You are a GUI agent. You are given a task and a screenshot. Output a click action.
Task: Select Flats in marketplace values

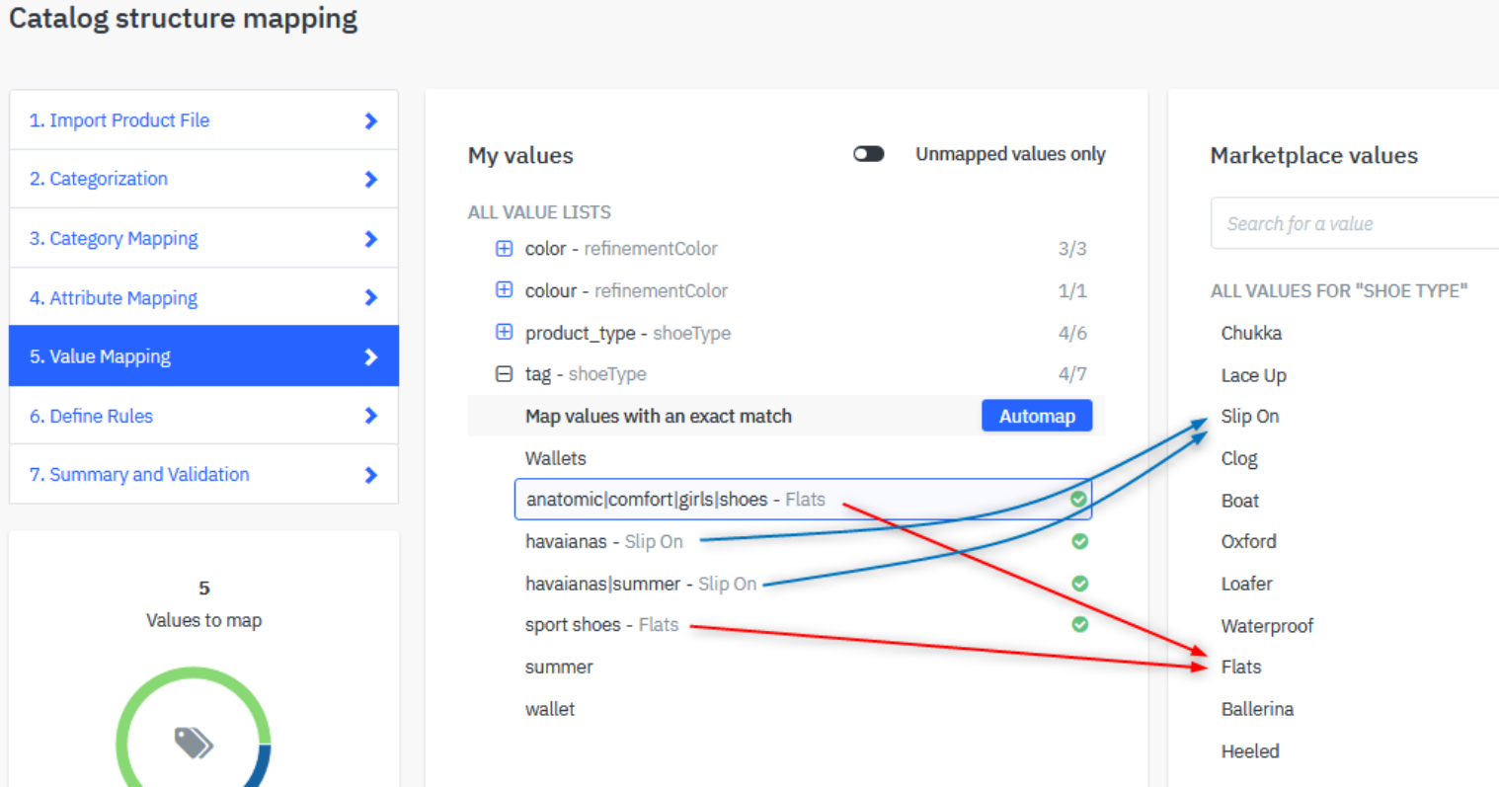[1241, 668]
